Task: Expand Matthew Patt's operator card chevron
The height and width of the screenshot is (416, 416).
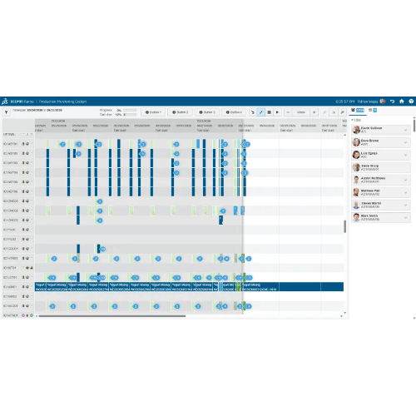Action: pyautogui.click(x=406, y=192)
